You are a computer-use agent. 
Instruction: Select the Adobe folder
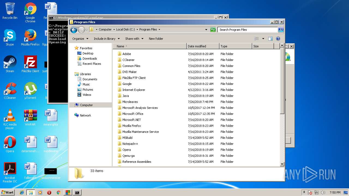(x=127, y=54)
